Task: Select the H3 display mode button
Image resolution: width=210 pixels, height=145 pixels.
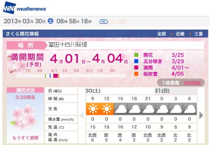Action: click(122, 22)
